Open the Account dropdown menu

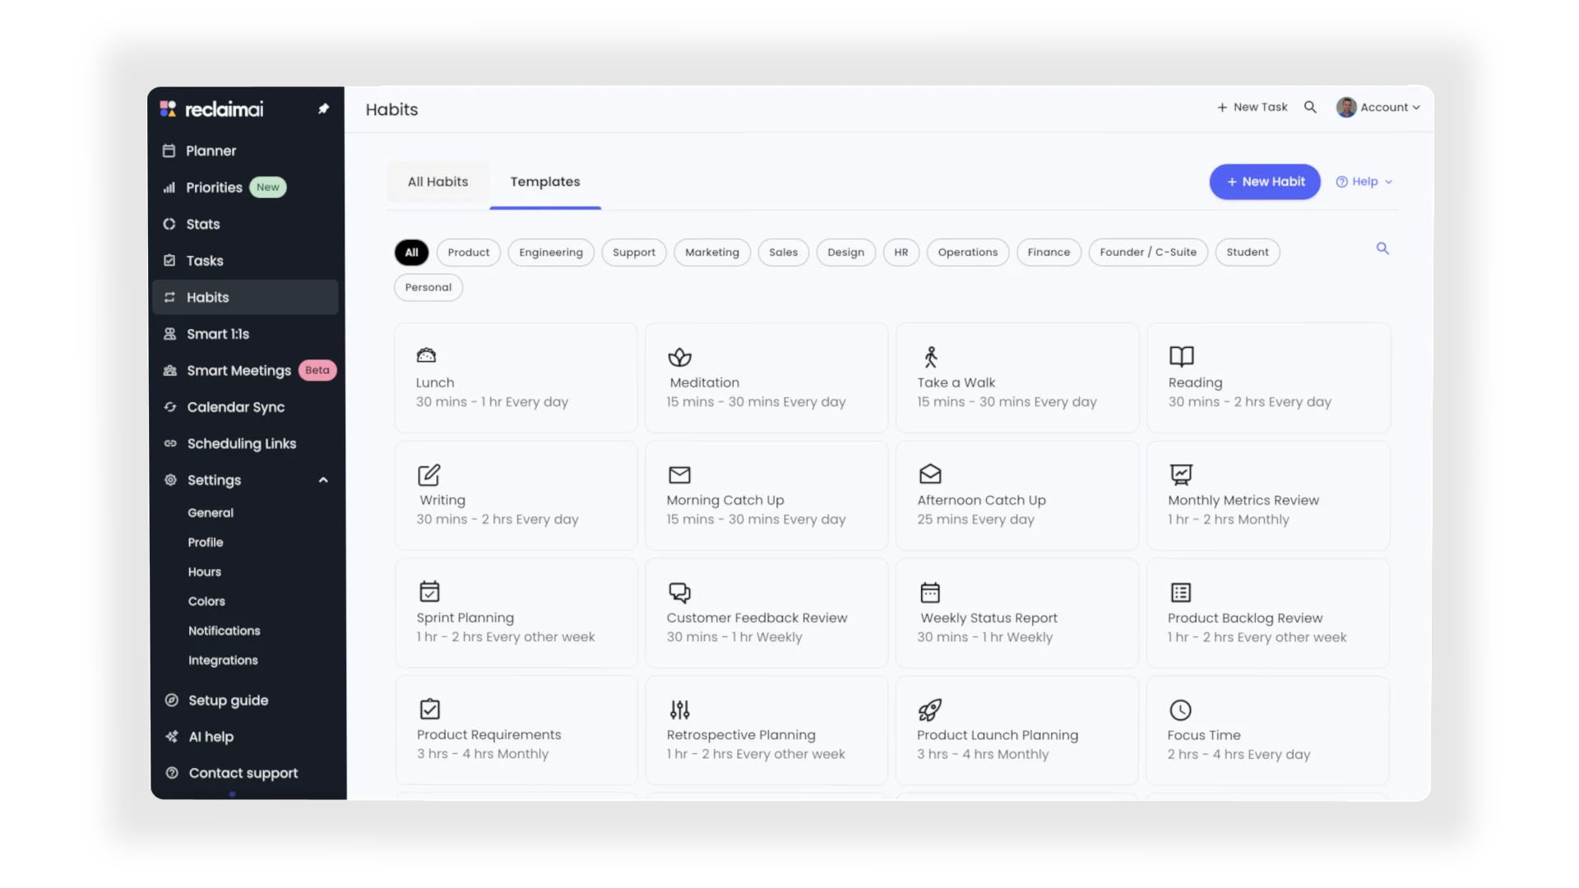coord(1379,108)
